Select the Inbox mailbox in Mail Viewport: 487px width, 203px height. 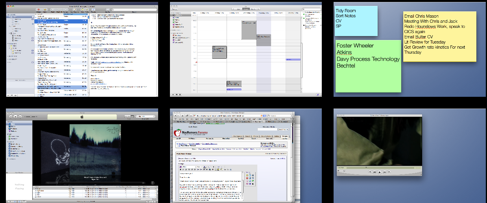pyautogui.click(x=20, y=17)
